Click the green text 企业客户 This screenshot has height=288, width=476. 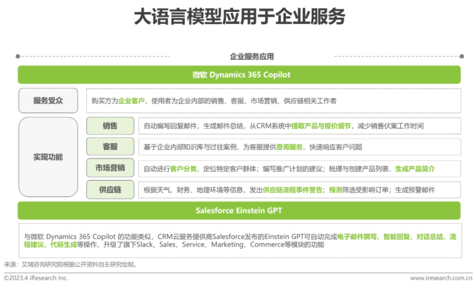(131, 101)
